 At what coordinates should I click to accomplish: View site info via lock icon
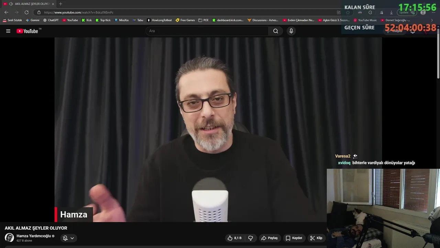pos(39,12)
